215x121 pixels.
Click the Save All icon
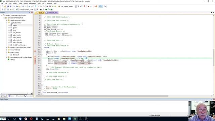[x=10, y=6]
